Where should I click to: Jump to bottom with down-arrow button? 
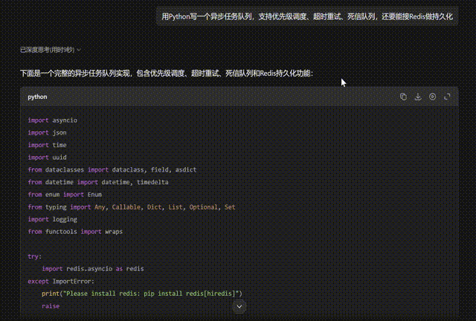click(x=239, y=306)
